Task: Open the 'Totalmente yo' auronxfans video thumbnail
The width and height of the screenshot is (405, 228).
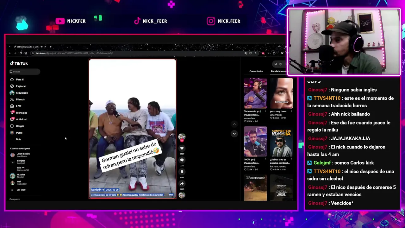Action: point(255,93)
